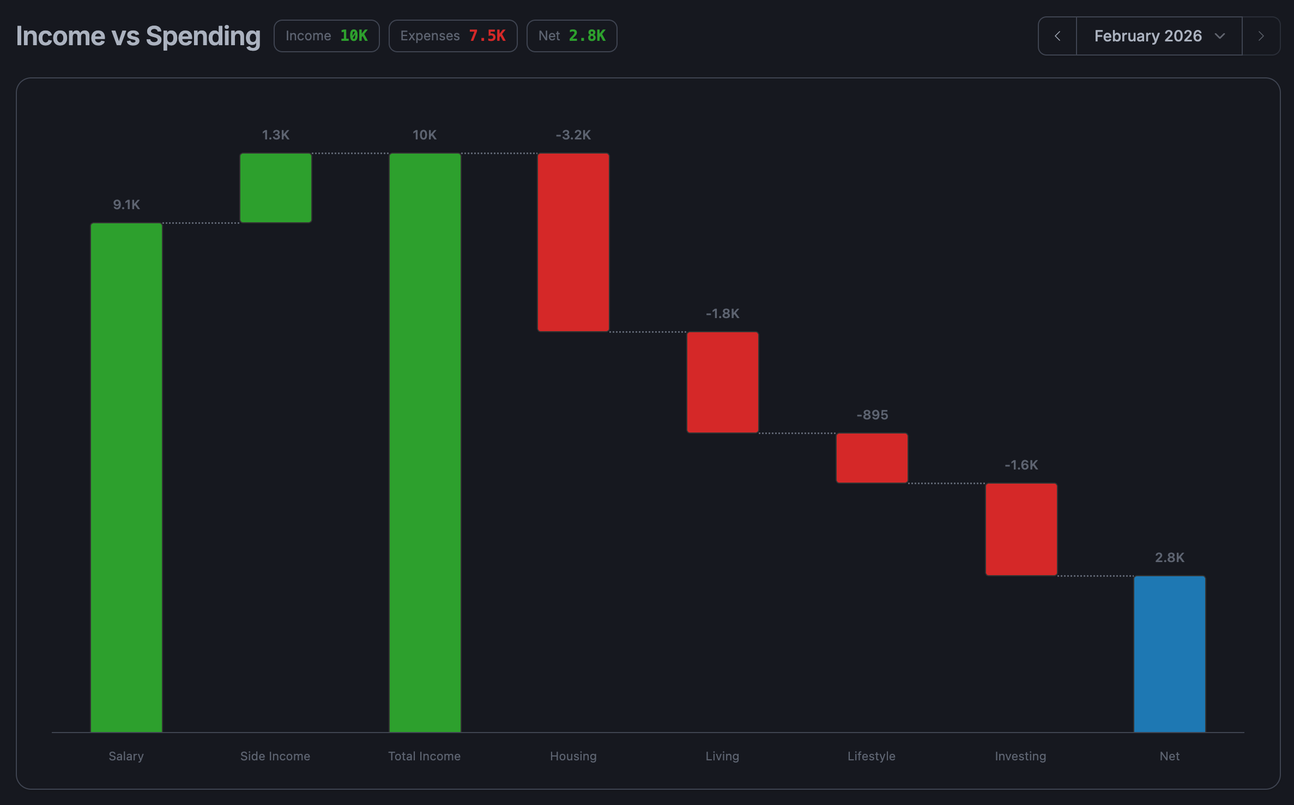Click the -3.2K value label
The image size is (1294, 805).
(x=573, y=135)
